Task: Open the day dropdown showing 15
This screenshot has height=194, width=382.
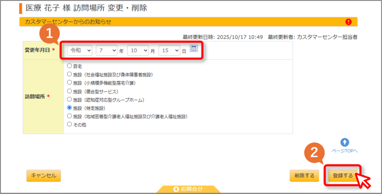Action: coord(169,51)
